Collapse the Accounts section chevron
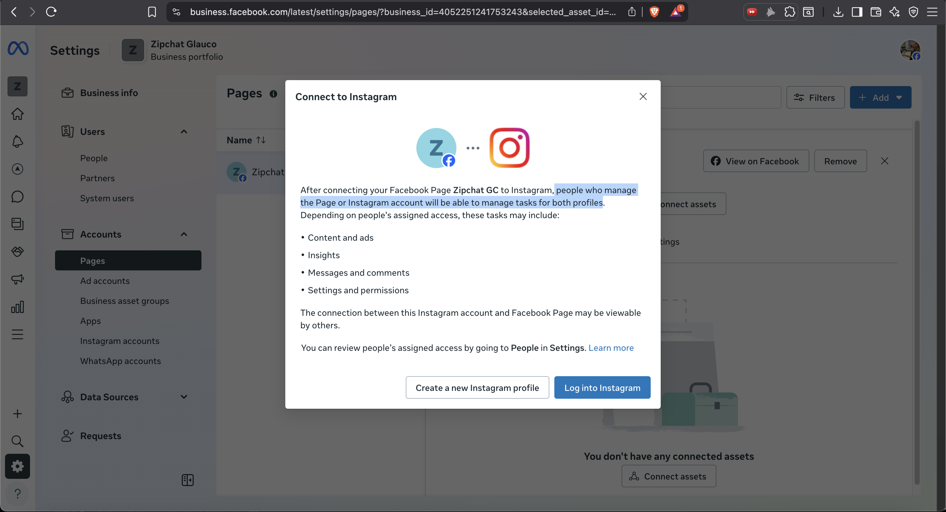The height and width of the screenshot is (512, 946). click(184, 234)
